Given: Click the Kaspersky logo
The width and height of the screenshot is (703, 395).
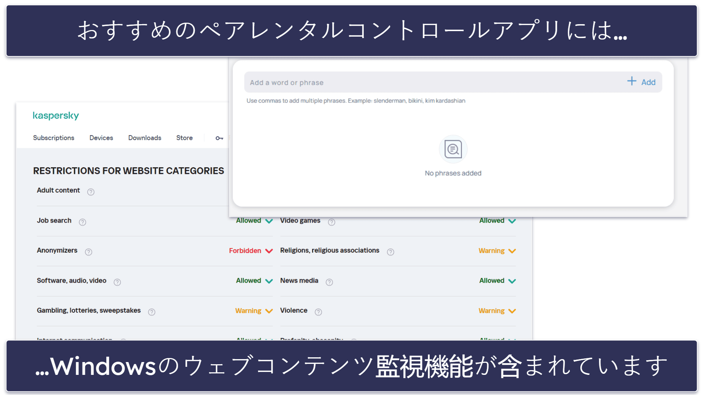Looking at the screenshot, I should 56,116.
